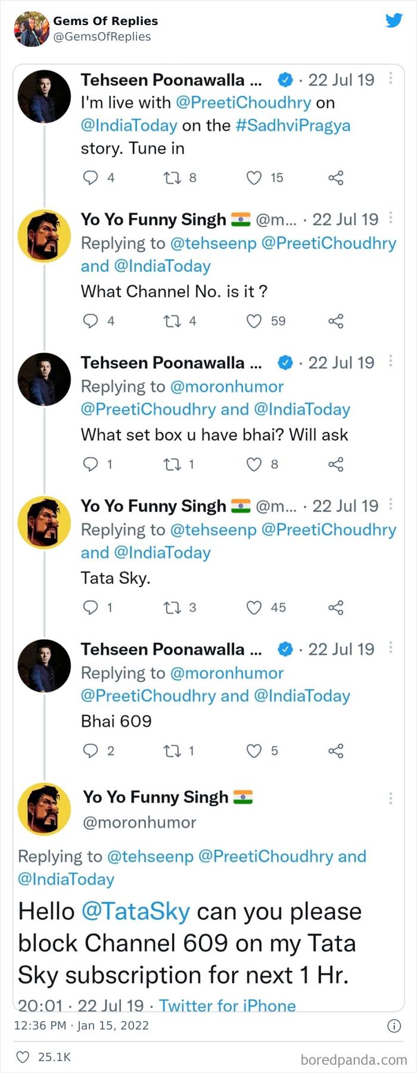The width and height of the screenshot is (417, 1073).
Task: Share the "What set box u have" tweet
Action: click(336, 464)
